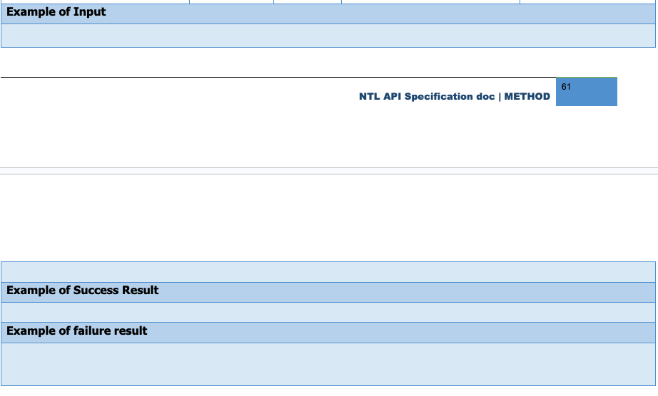Click the page break gap between pages

(328, 171)
